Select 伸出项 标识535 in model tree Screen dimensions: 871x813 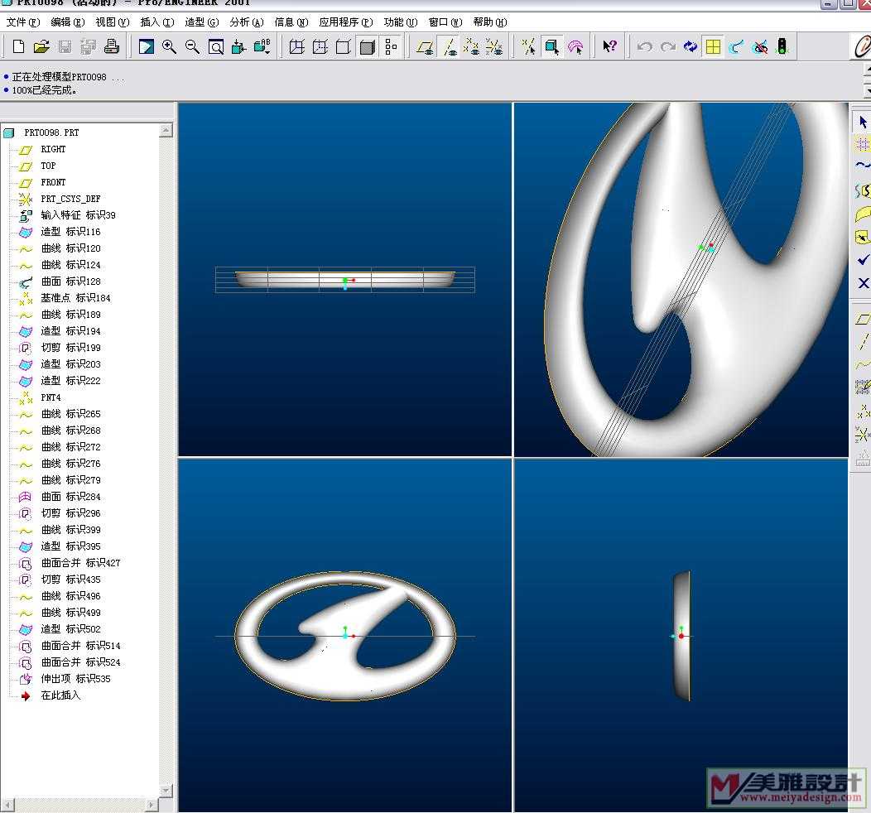(75, 679)
